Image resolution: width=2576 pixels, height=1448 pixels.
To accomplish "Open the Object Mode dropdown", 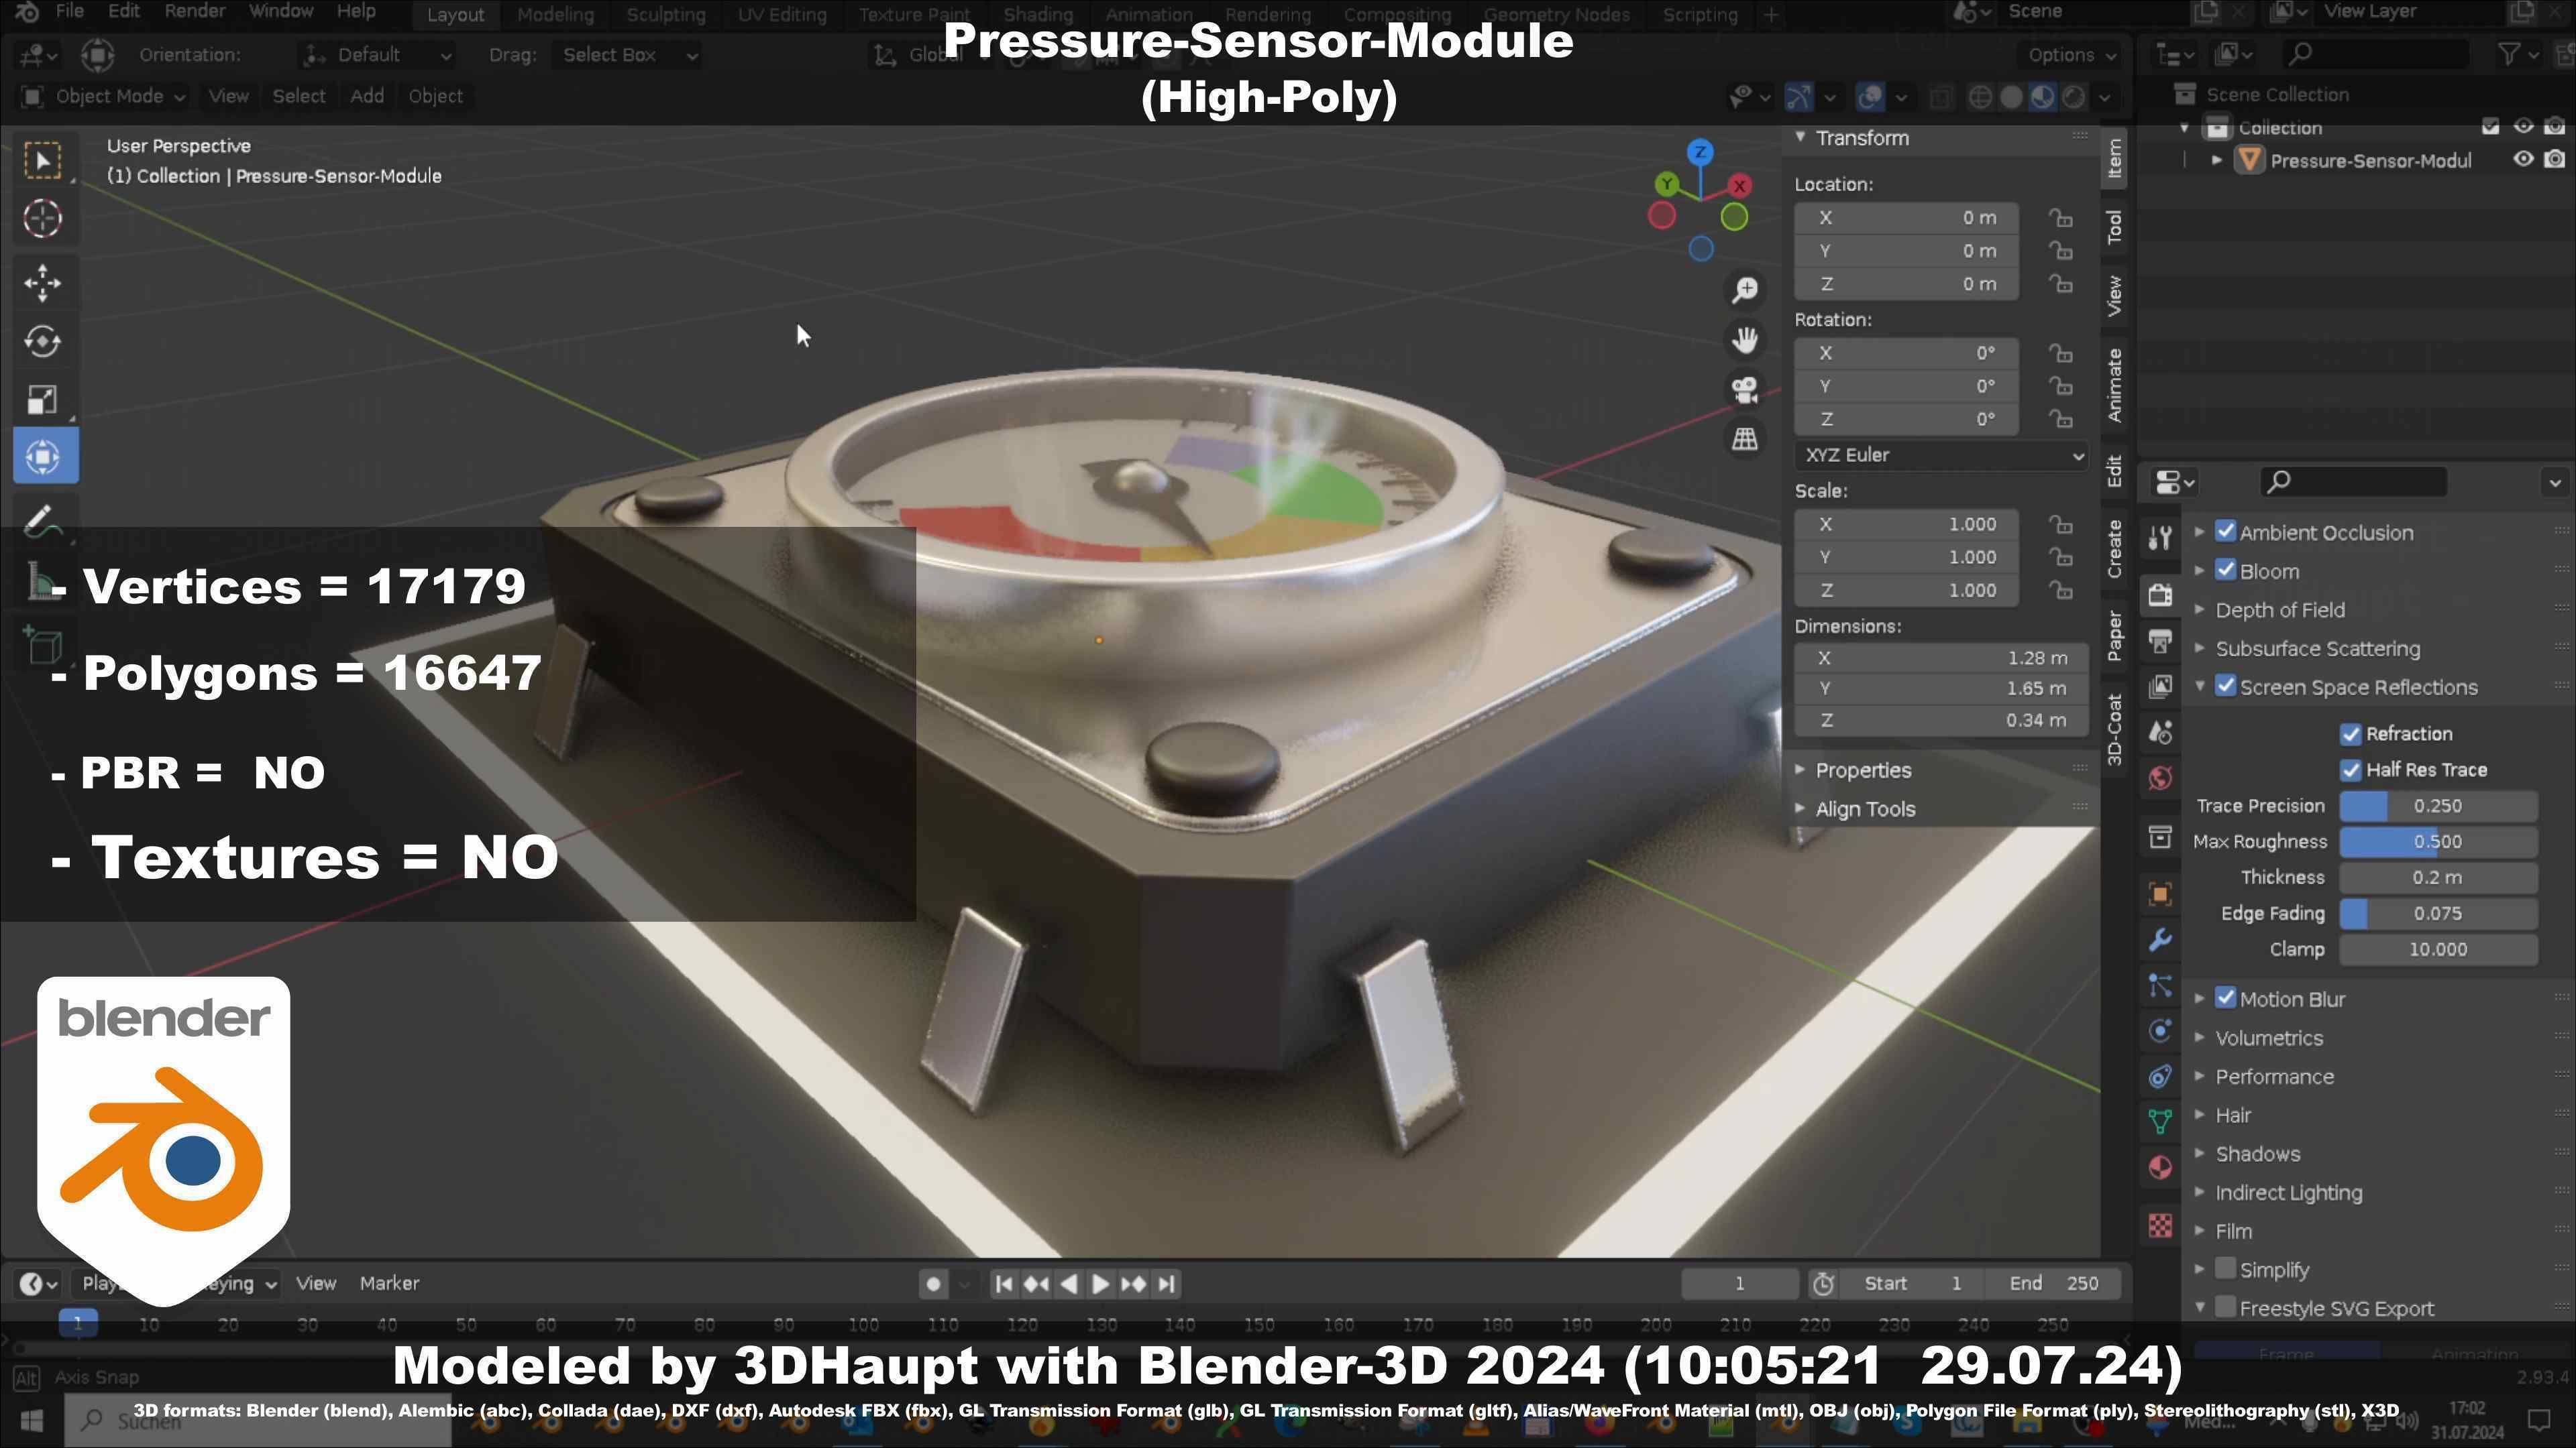I will (x=104, y=97).
